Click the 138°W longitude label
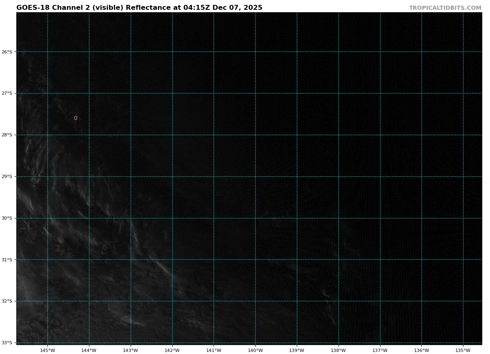Image resolution: width=490 pixels, height=354 pixels. pos(339,350)
